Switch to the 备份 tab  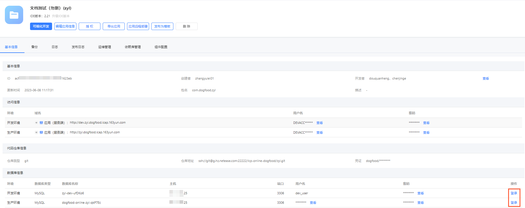[x=35, y=47]
